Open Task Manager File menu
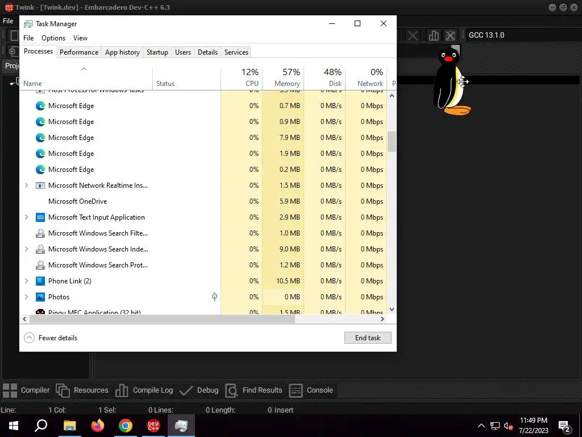Screen dimensions: 582x437 (x=28, y=38)
